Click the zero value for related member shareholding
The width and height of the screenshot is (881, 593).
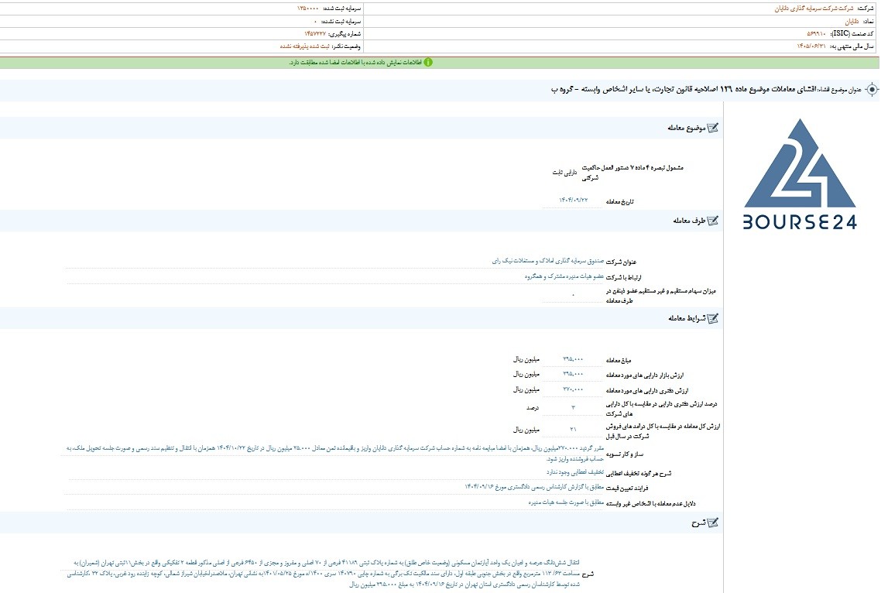pyautogui.click(x=573, y=295)
